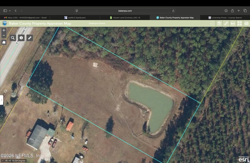Expand the Safari sidebar dropdown arrow

coord(10,11)
